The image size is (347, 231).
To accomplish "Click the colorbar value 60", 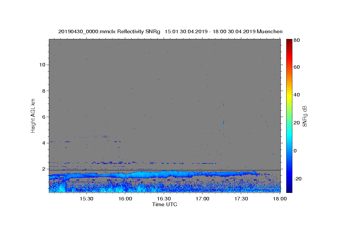I will pos(297,67).
